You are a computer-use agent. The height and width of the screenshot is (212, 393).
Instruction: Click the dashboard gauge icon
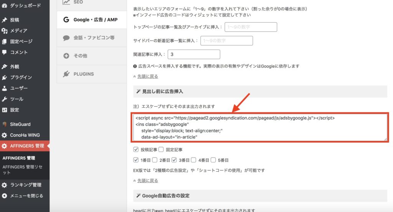[4, 5]
